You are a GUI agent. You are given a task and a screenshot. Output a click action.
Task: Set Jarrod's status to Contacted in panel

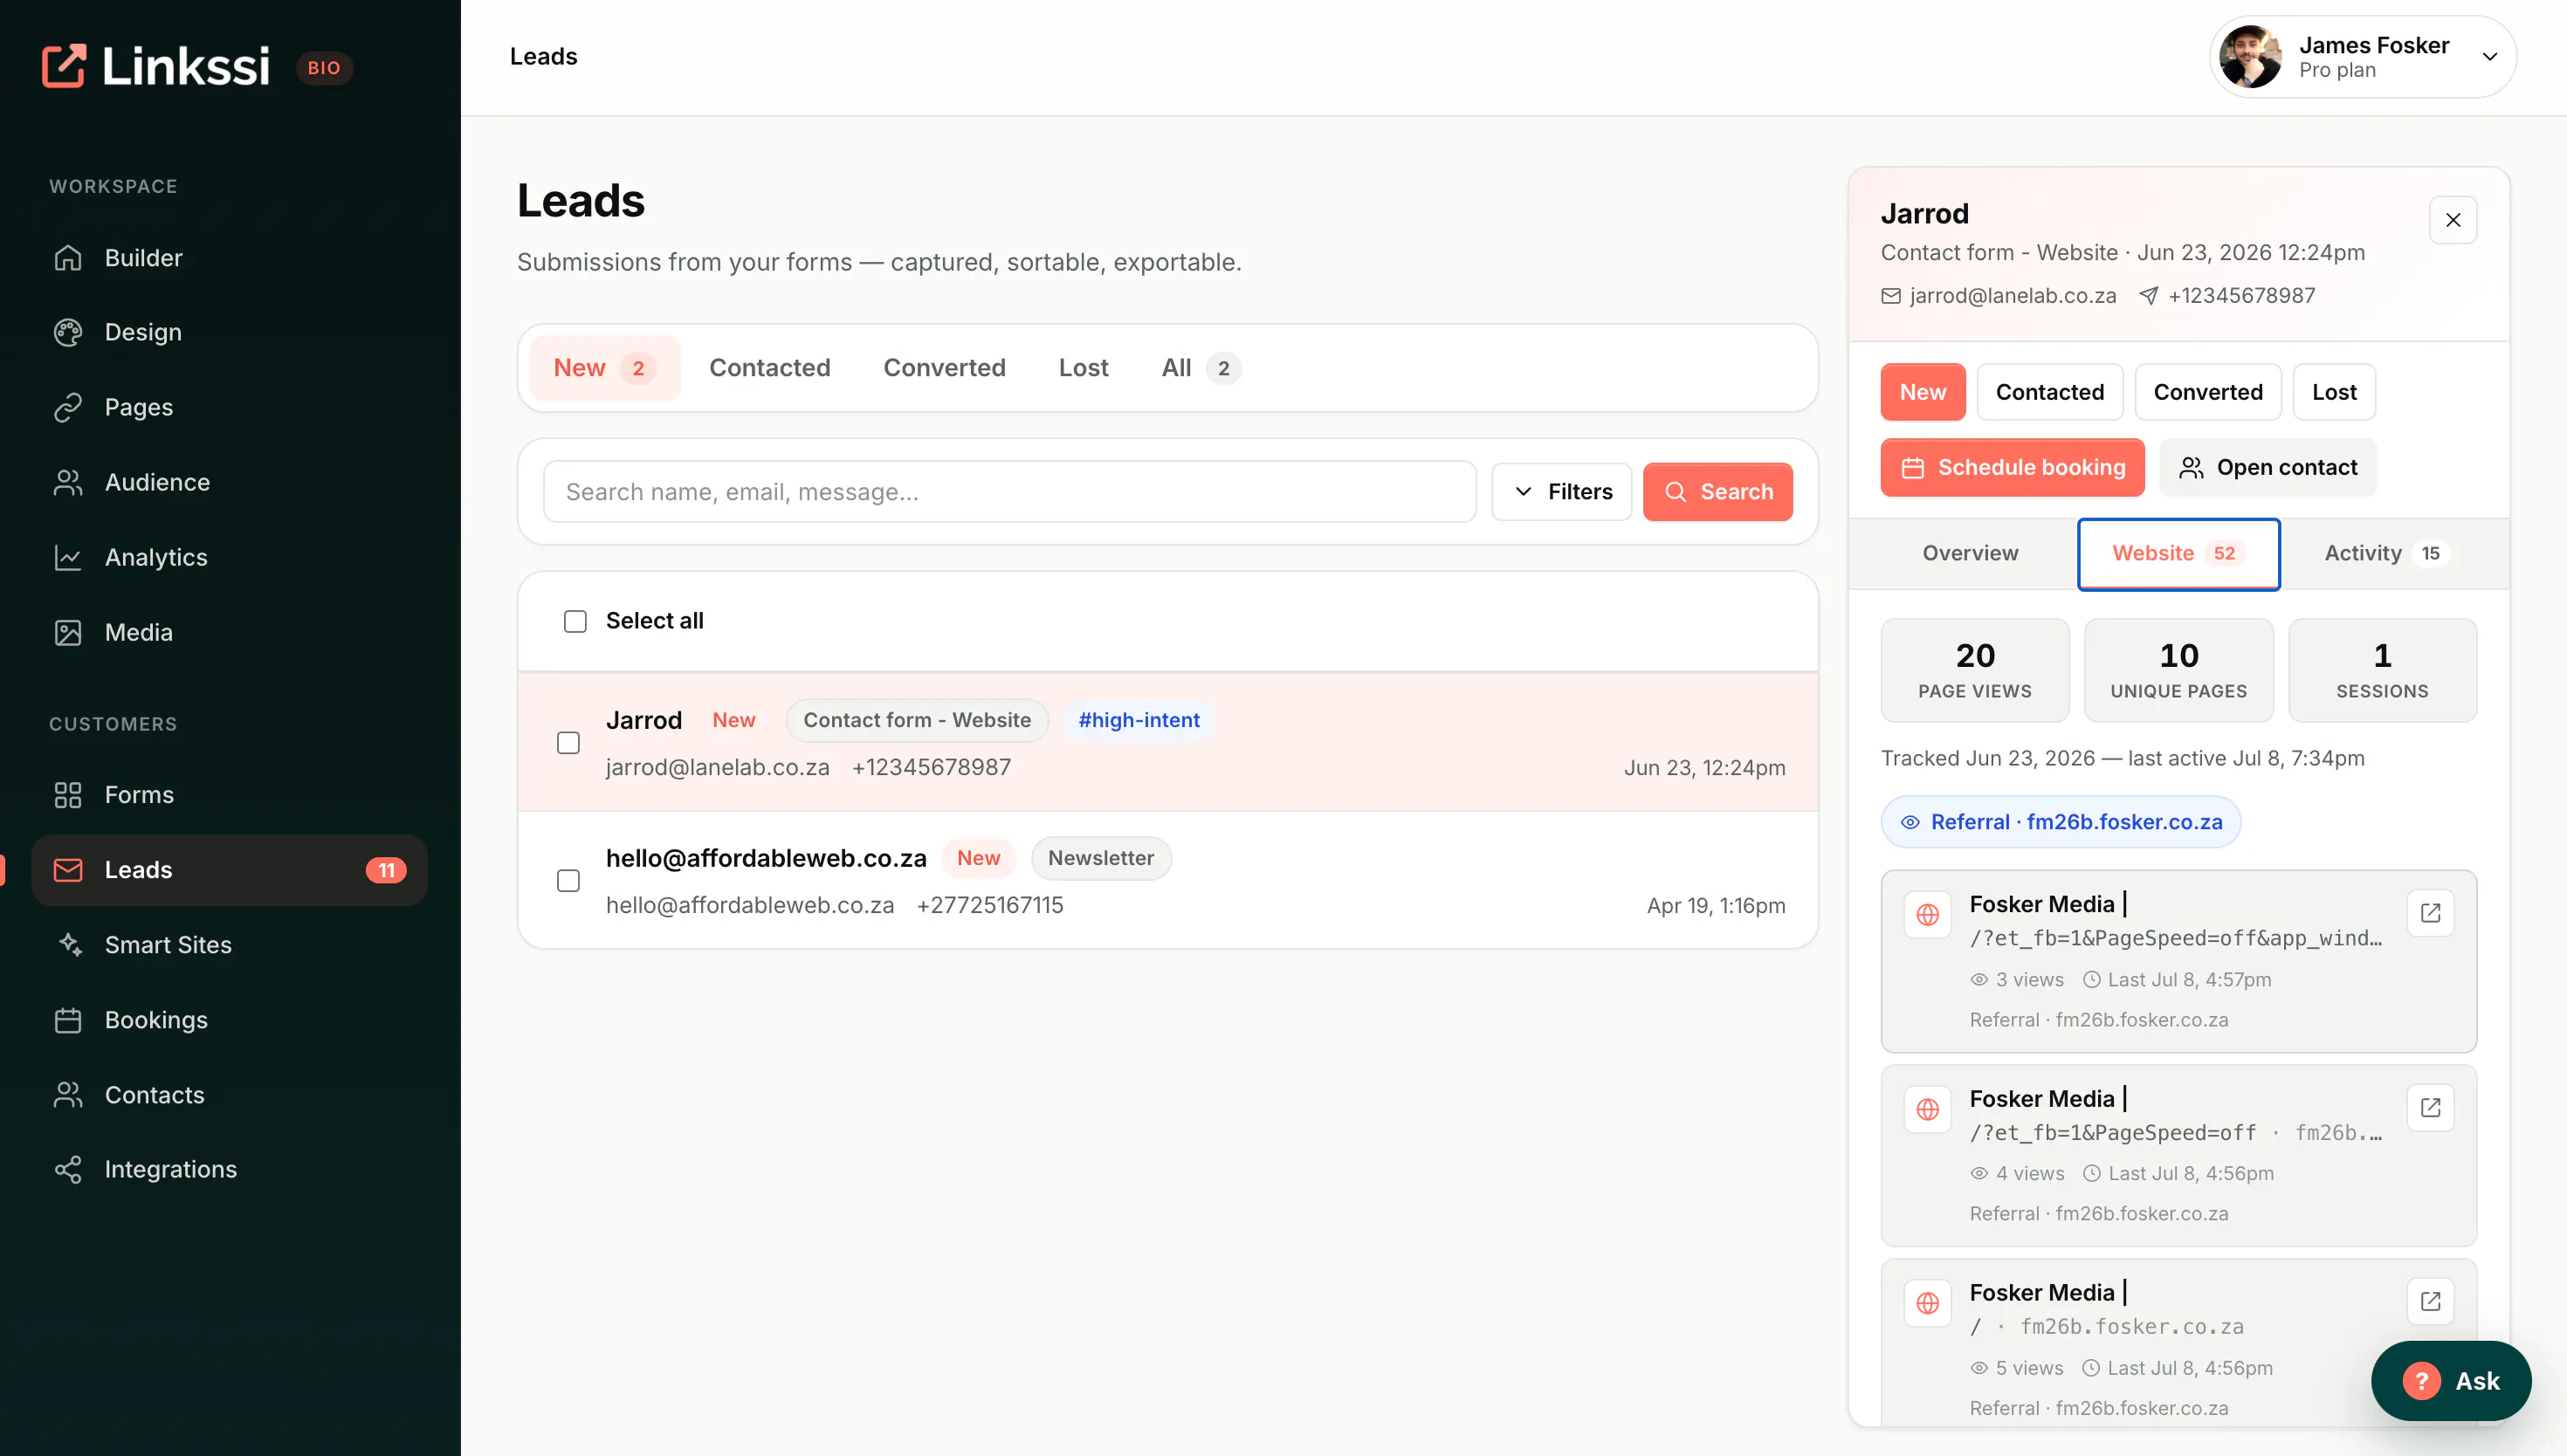[2049, 392]
